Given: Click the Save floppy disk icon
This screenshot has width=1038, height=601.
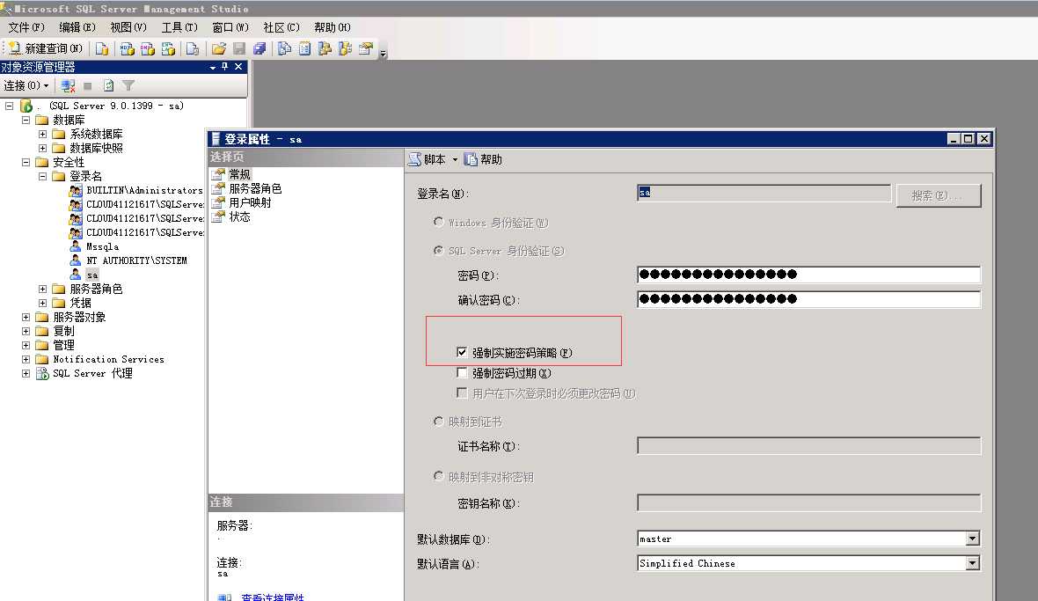Looking at the screenshot, I should (x=239, y=48).
